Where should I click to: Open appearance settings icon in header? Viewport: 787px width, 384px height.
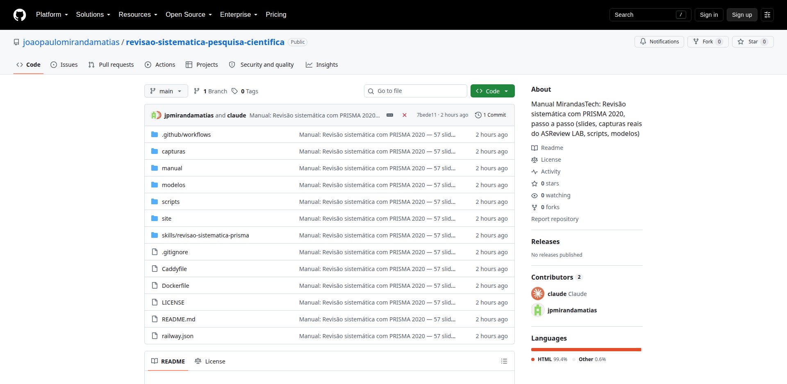(767, 15)
